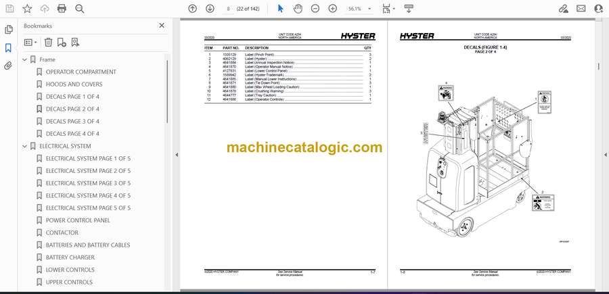Click the page number field

click(229, 9)
